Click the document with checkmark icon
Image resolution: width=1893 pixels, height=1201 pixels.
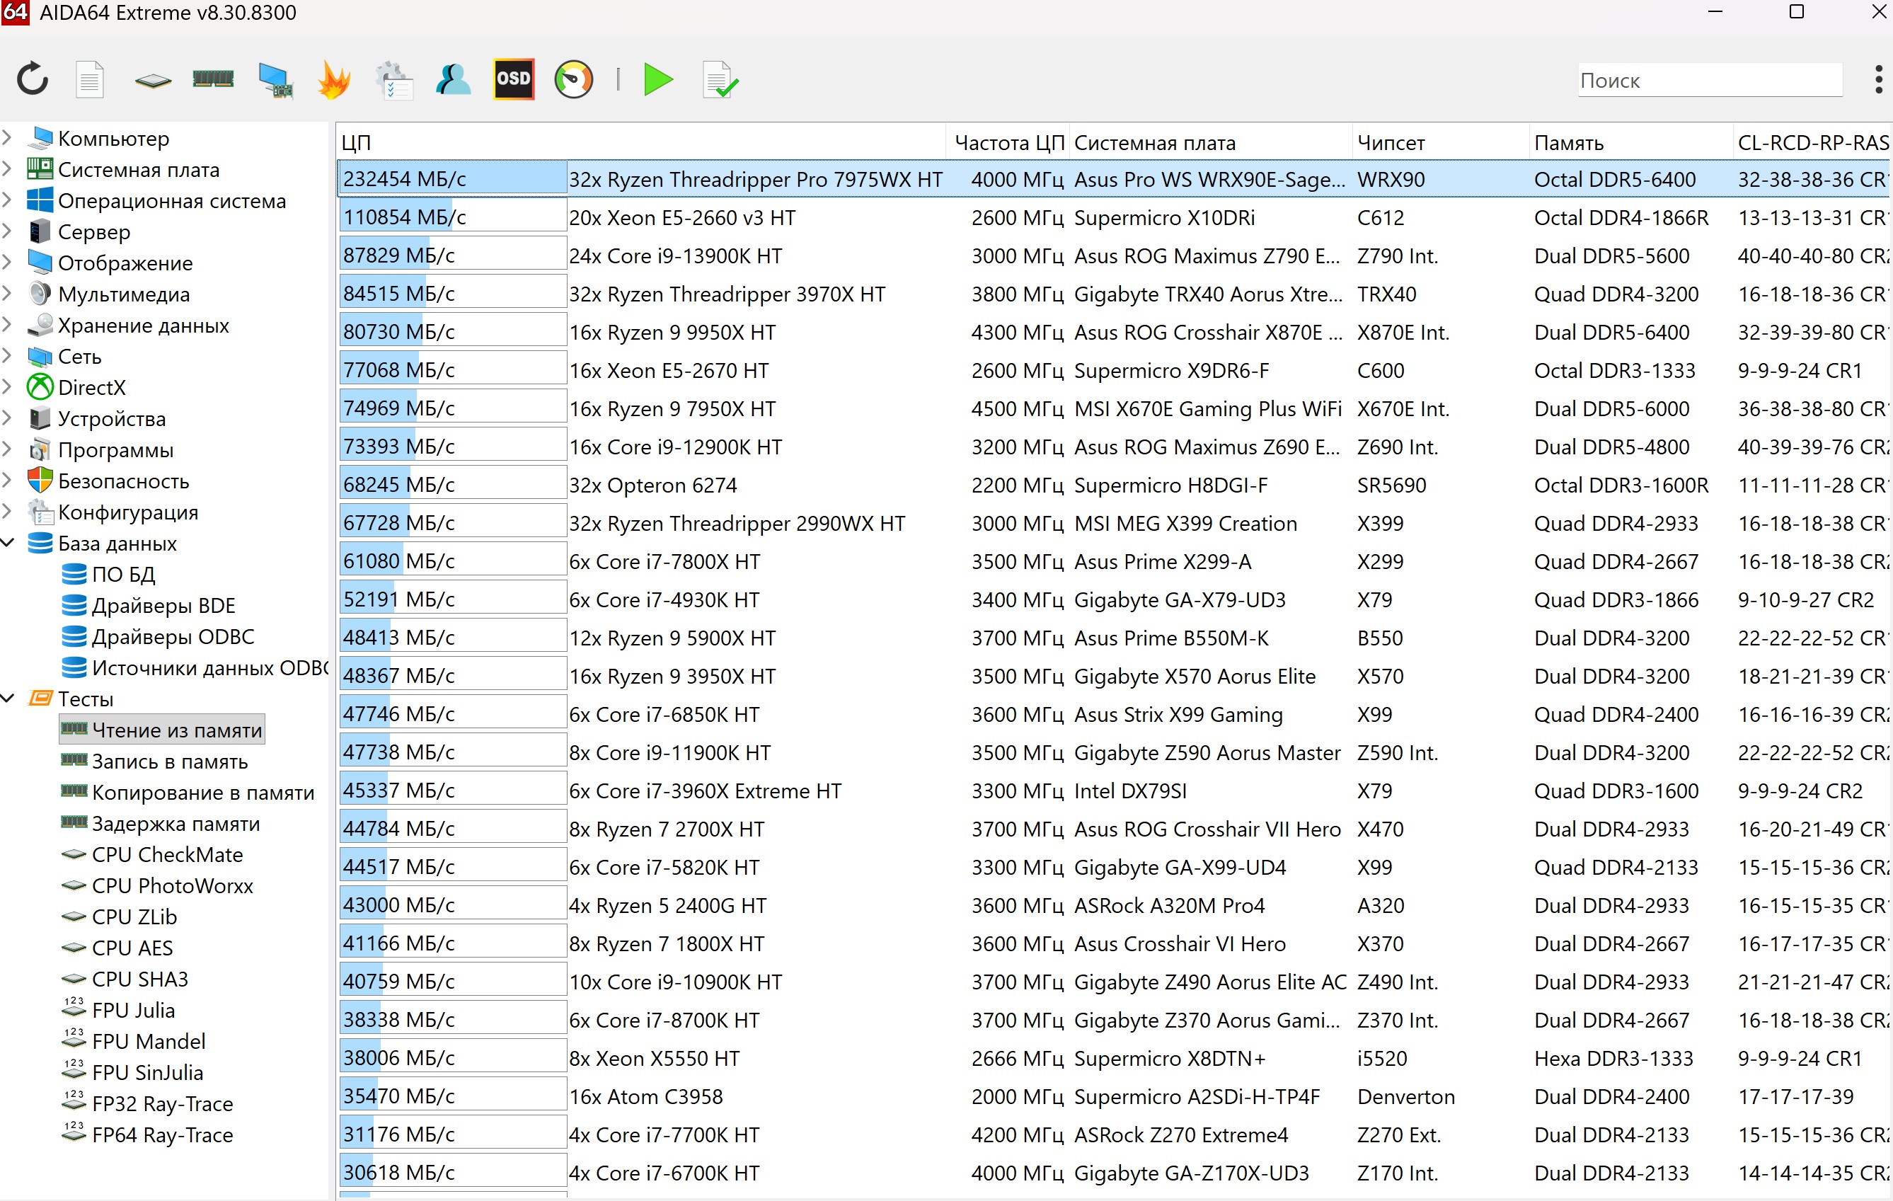[720, 79]
